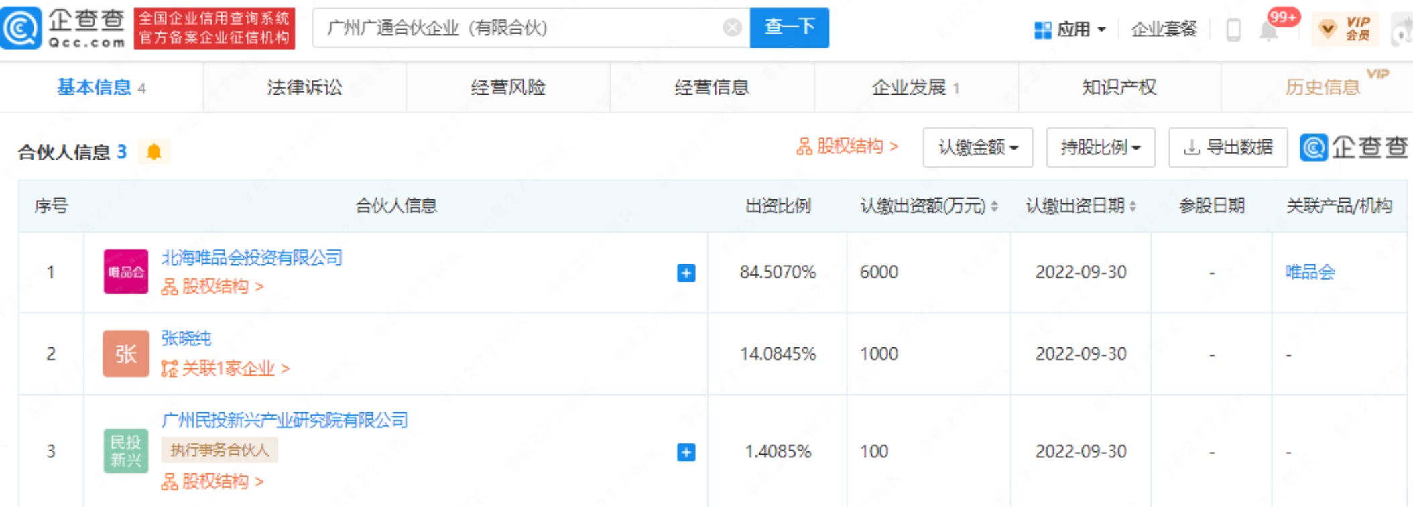This screenshot has height=507, width=1413.
Task: Switch to the 知识产权 tab
Action: click(1119, 87)
